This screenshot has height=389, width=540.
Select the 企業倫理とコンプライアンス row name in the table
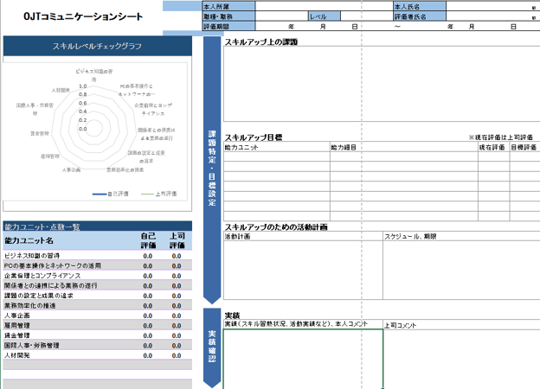(42, 276)
